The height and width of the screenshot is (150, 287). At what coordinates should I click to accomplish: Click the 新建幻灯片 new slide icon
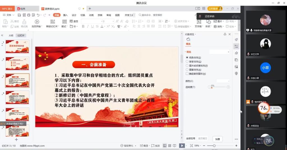(52, 22)
